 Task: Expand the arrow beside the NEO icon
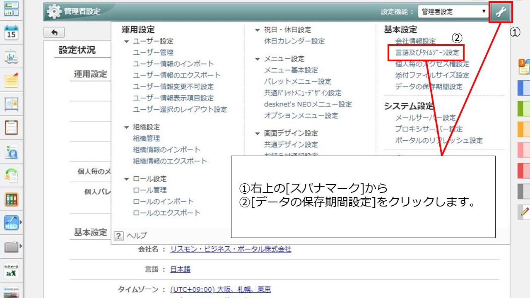[x=21, y=223]
